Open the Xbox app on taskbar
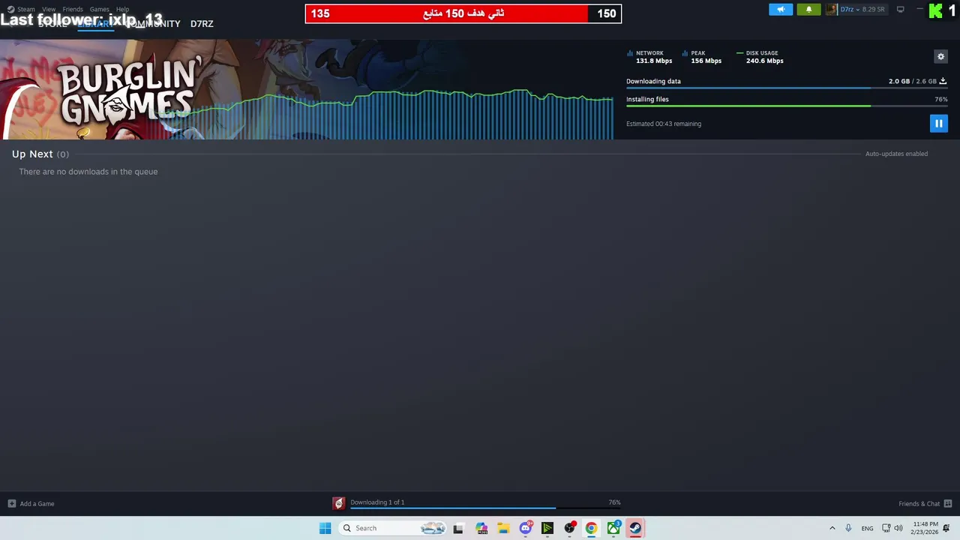Viewport: 960px width, 540px height. tap(613, 528)
